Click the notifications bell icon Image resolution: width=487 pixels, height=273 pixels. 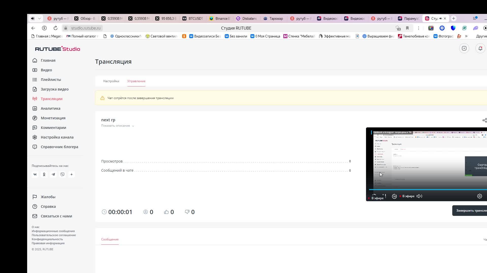480,48
